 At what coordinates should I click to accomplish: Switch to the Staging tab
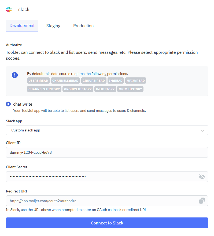click(53, 26)
